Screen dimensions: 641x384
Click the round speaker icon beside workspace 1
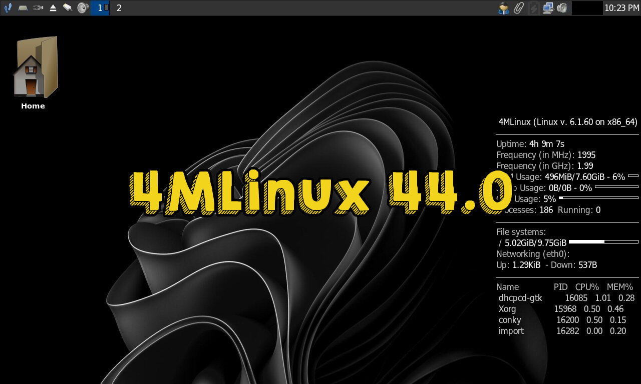coord(83,8)
